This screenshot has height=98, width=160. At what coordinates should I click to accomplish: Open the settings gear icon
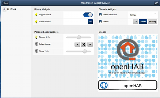[x=156, y=3]
